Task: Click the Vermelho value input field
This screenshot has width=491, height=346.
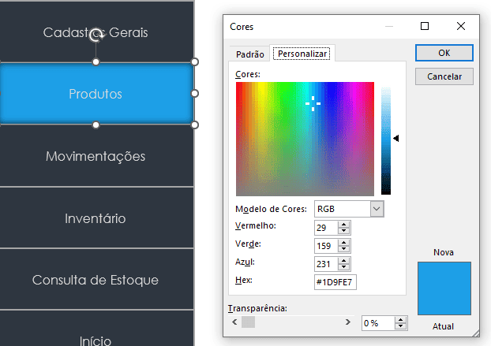Action: click(325, 227)
